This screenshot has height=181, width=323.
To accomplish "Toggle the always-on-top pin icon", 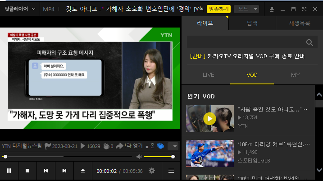I will (x=272, y=9).
